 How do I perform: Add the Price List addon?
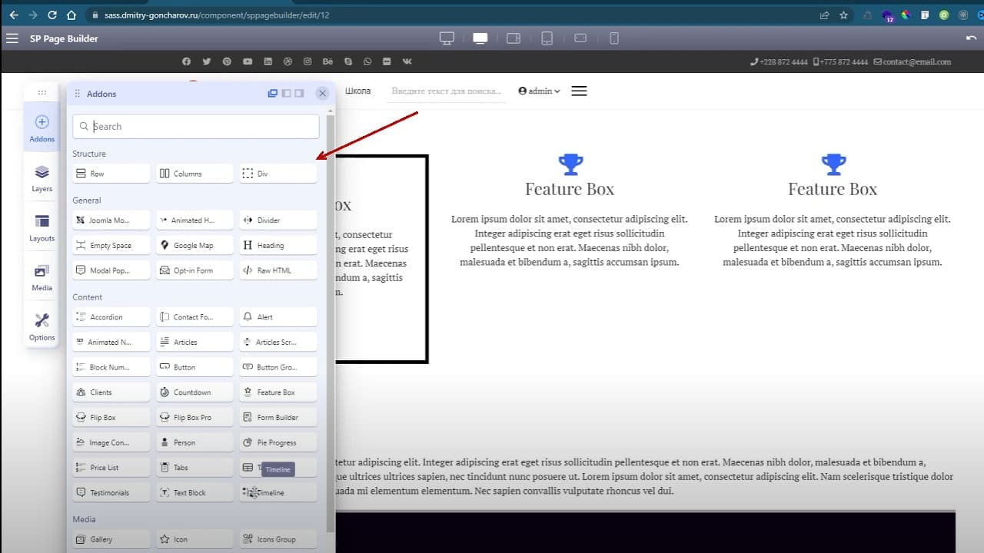click(111, 467)
